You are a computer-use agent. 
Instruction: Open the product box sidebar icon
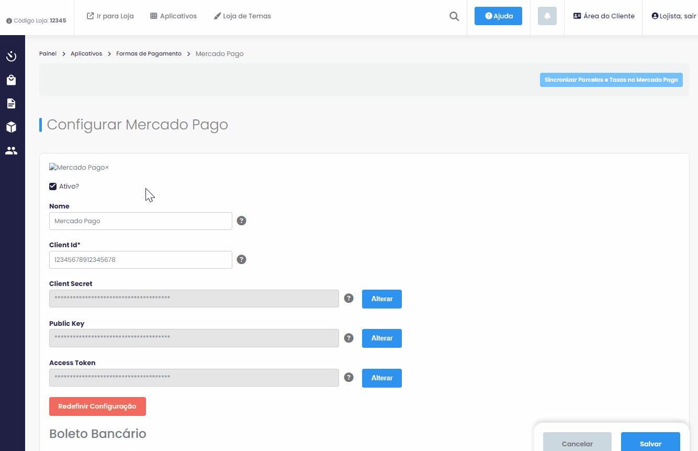coord(11,127)
